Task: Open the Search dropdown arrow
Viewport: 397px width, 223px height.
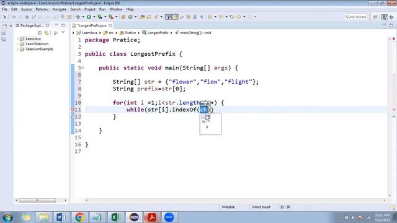Action: pos(161,17)
